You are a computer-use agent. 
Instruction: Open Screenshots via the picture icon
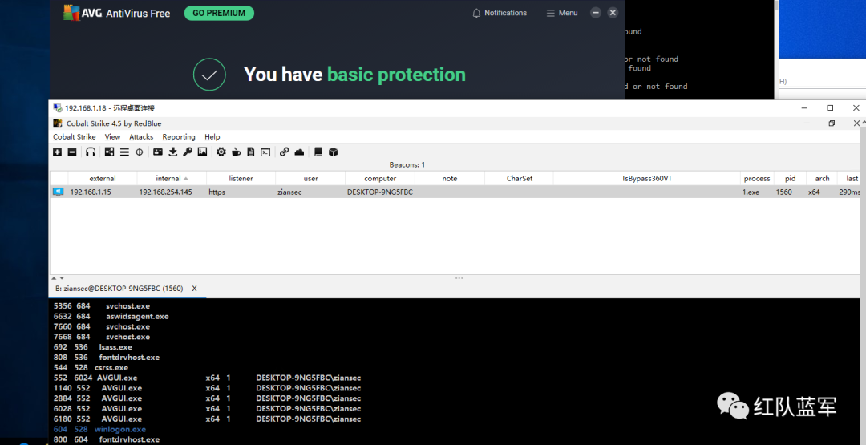[x=203, y=152]
